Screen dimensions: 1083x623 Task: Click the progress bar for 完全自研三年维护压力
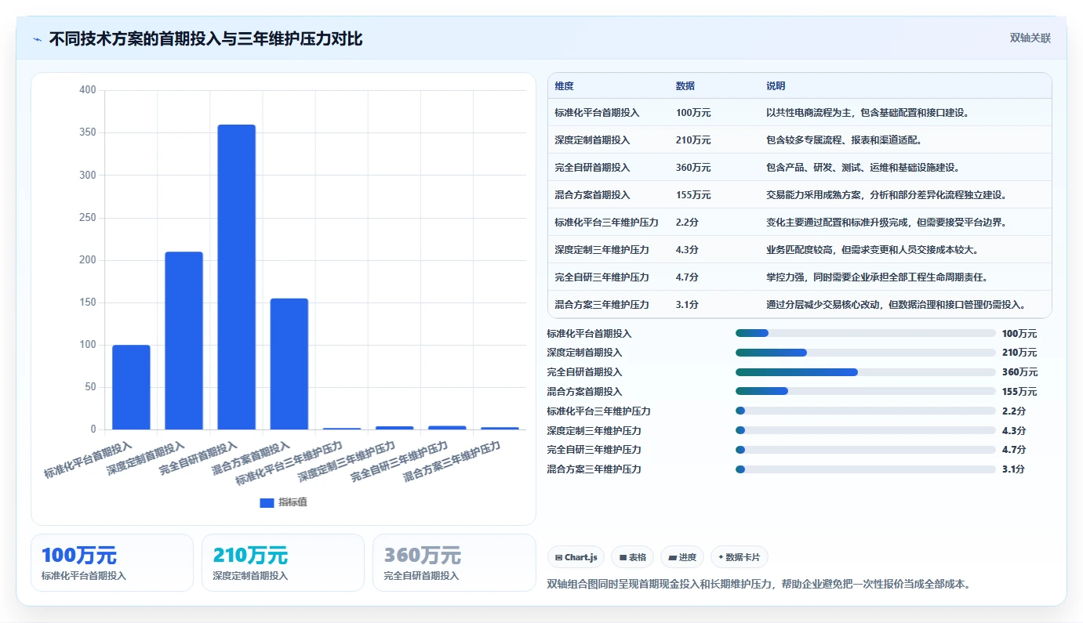point(866,450)
